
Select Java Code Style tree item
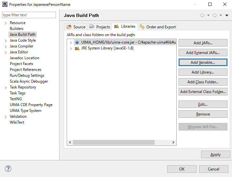[23, 40]
